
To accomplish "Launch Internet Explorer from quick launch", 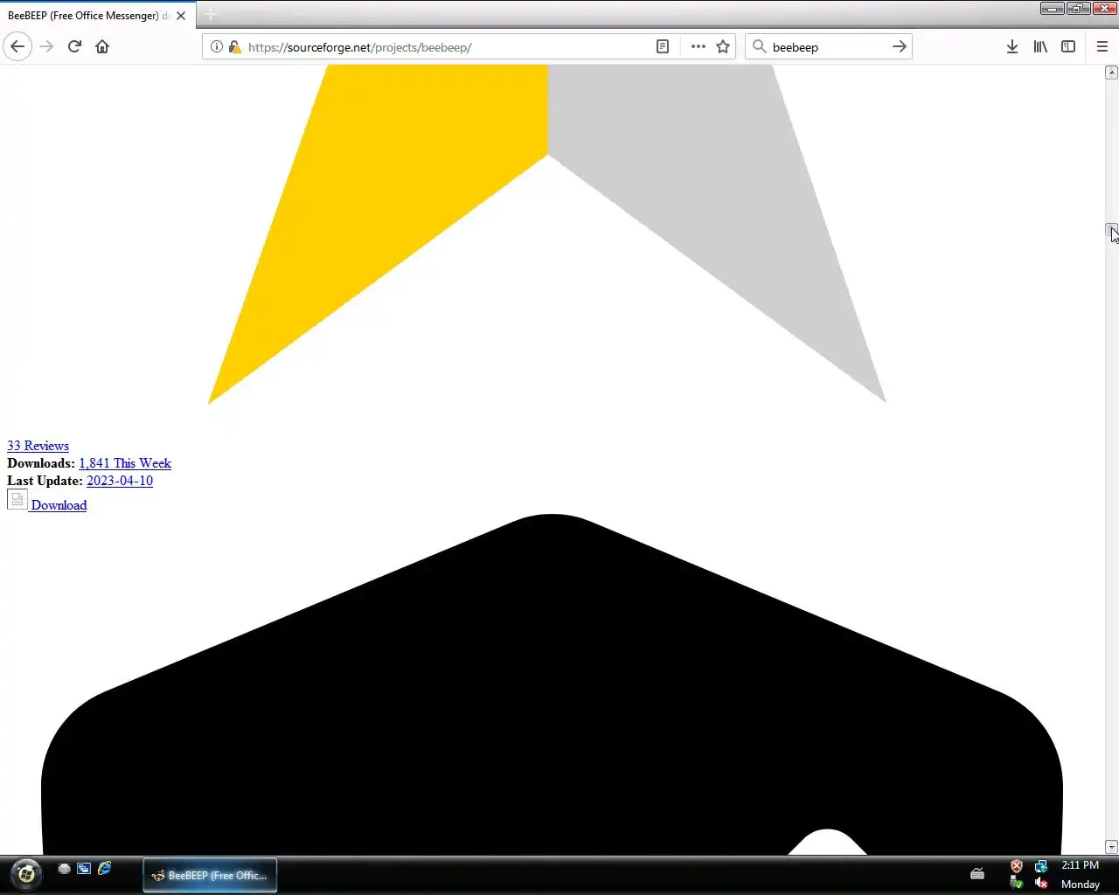I will click(105, 869).
